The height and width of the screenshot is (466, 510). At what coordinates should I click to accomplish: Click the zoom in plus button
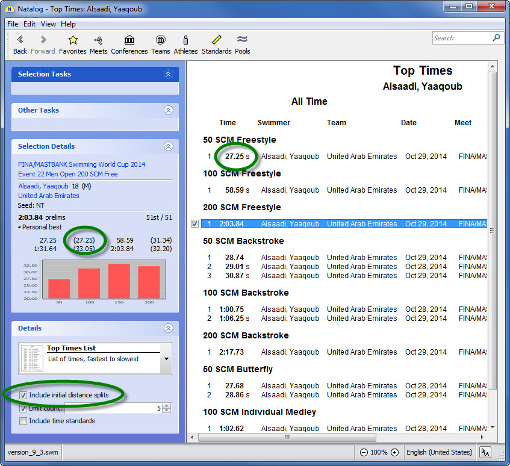(x=394, y=452)
